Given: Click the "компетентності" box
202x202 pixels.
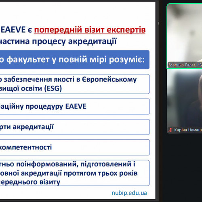Looking at the screenshot, I should point(75,147).
